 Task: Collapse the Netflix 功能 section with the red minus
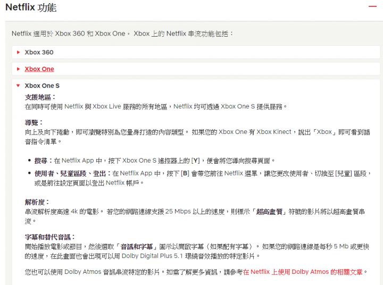(x=372, y=6)
